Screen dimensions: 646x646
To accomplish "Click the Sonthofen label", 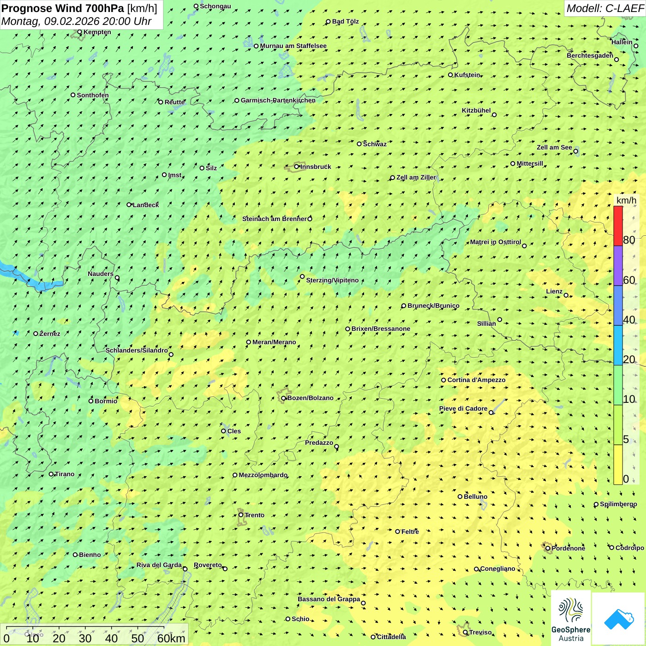I will point(93,95).
